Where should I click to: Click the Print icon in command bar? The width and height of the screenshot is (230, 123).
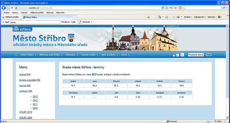click(x=179, y=17)
